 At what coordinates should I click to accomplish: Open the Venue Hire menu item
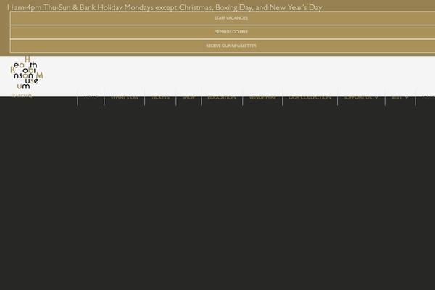click(262, 97)
